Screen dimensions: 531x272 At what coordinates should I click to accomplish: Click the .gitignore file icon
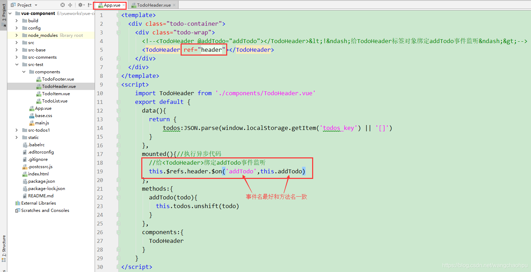coord(25,159)
